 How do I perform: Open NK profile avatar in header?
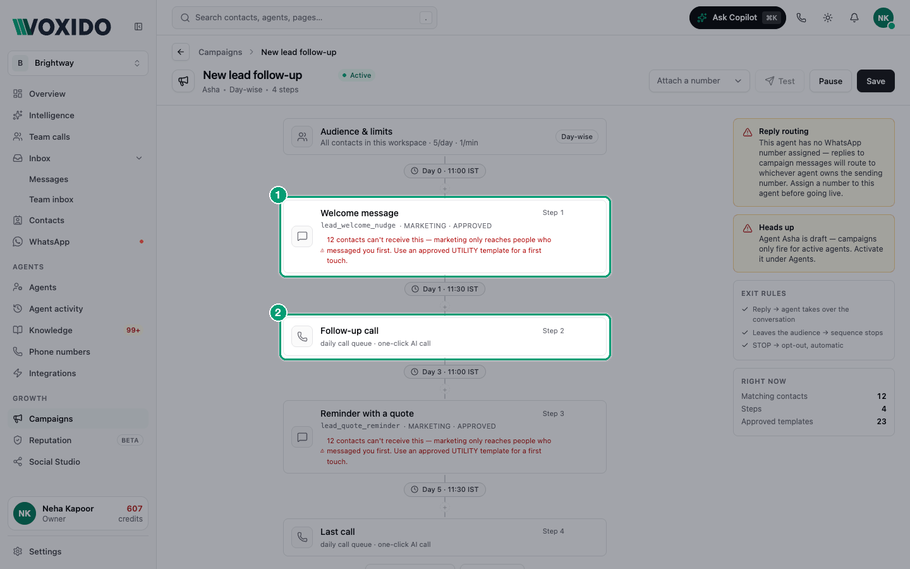coord(883,18)
